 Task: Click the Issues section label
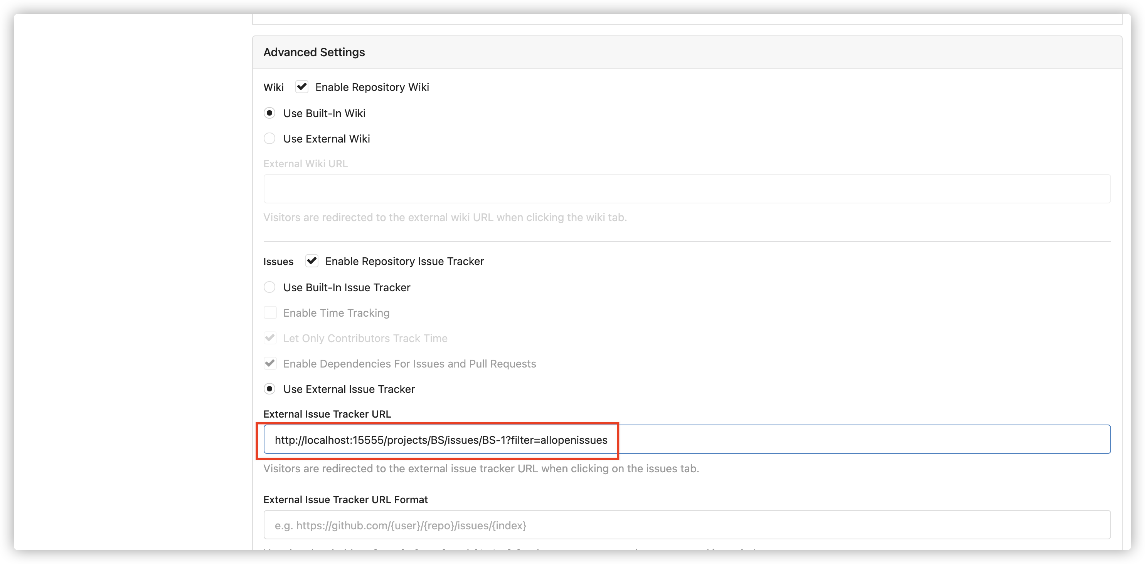tap(278, 261)
